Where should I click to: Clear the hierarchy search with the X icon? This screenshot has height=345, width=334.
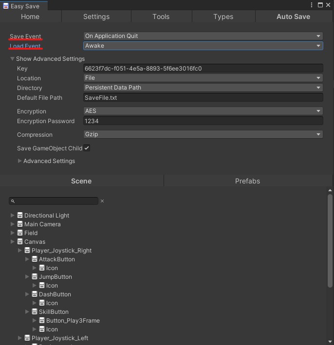[x=102, y=201]
